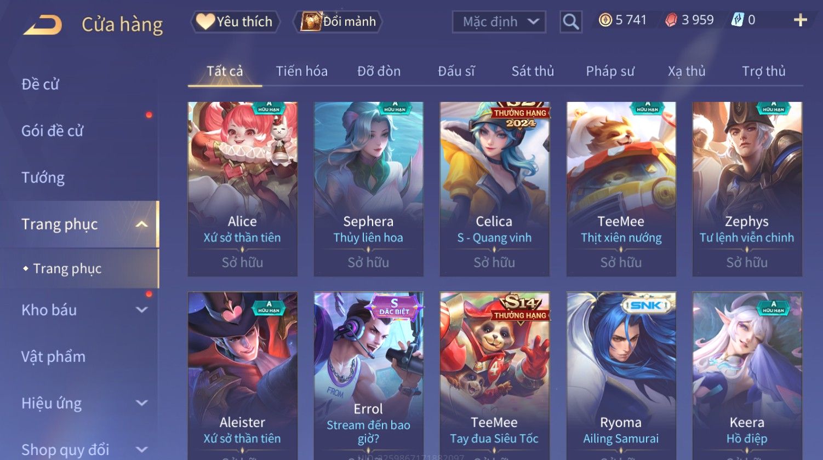Image resolution: width=823 pixels, height=460 pixels.
Task: Open Ryoma Ailing Samurai skin card
Action: point(621,376)
